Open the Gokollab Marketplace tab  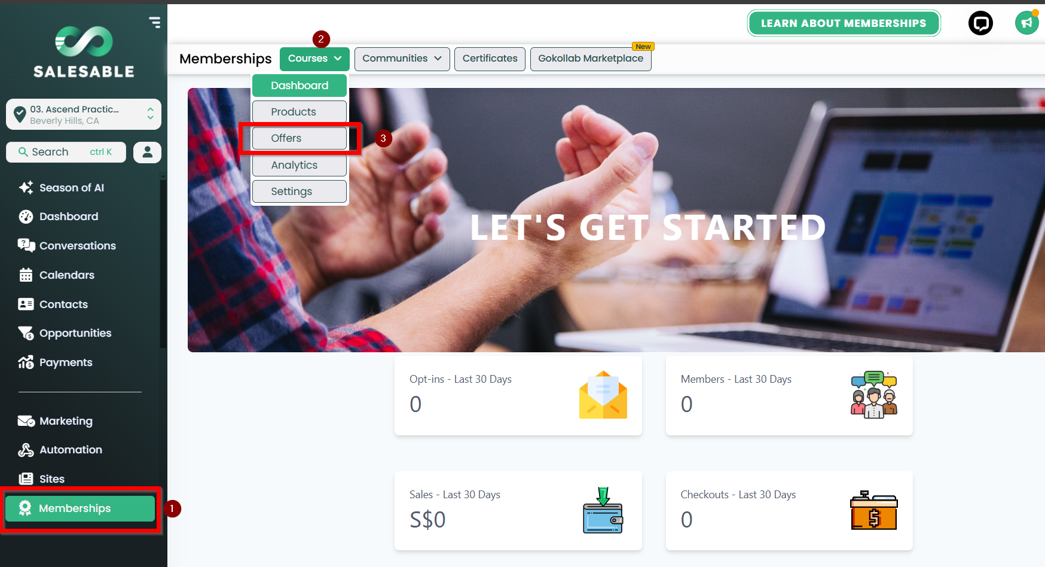coord(591,59)
